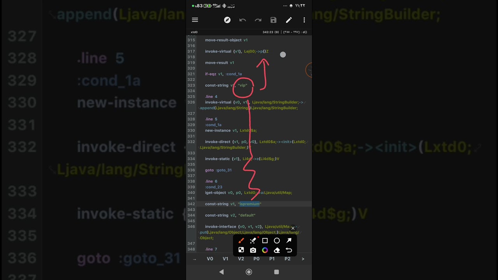Click the move-result v1 instruction on line 319
Image resolution: width=498 pixels, height=280 pixels.
219,63
